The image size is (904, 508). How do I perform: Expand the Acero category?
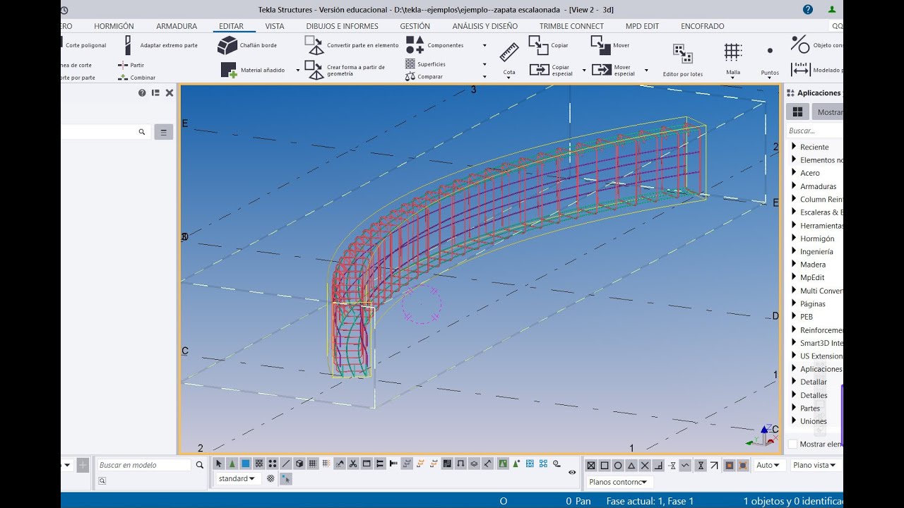[794, 173]
